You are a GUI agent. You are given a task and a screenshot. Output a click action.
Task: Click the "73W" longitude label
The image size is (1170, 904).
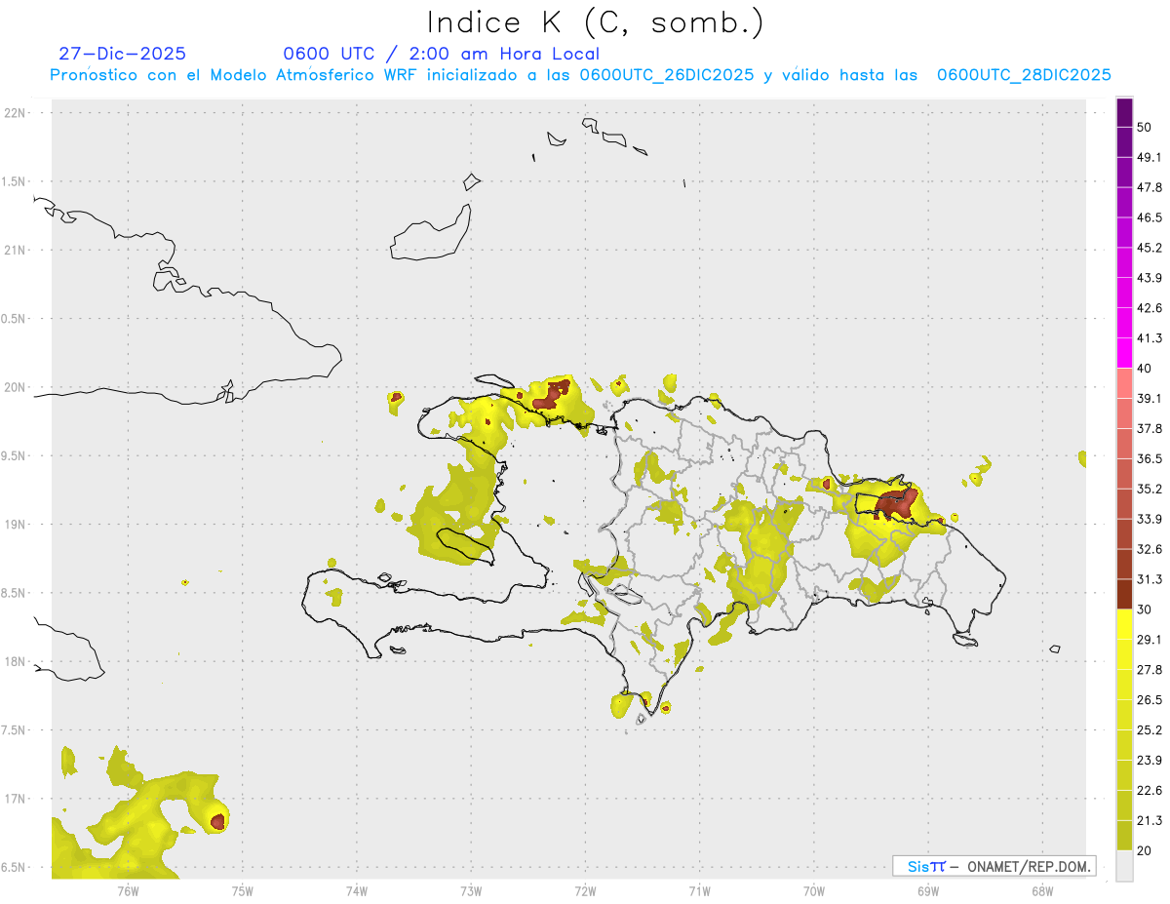coord(471,890)
